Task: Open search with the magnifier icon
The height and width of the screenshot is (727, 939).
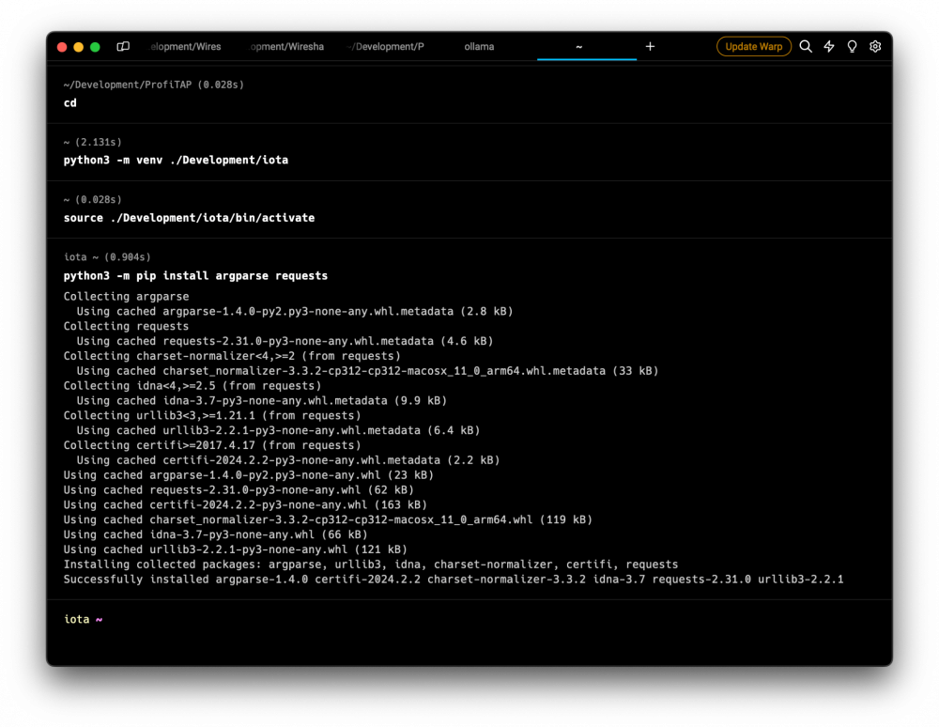Action: pos(806,47)
